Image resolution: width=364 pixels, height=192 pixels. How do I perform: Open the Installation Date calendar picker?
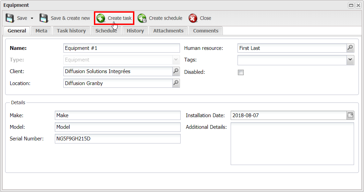[x=350, y=115]
